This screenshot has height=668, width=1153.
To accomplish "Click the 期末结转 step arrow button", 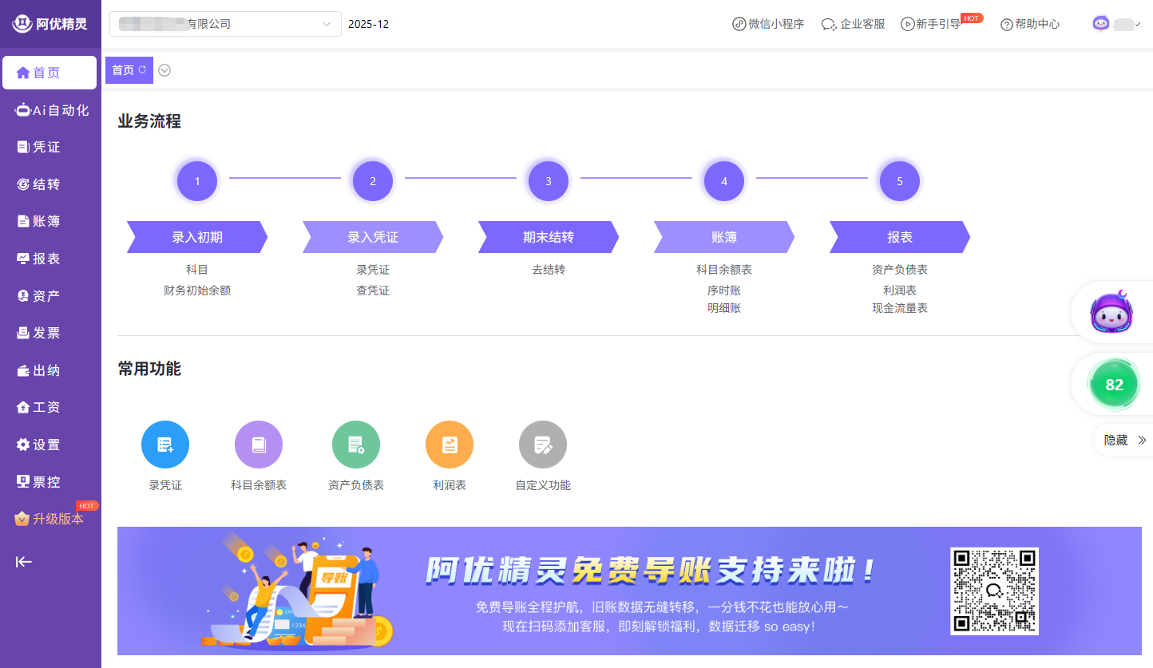I will point(549,237).
